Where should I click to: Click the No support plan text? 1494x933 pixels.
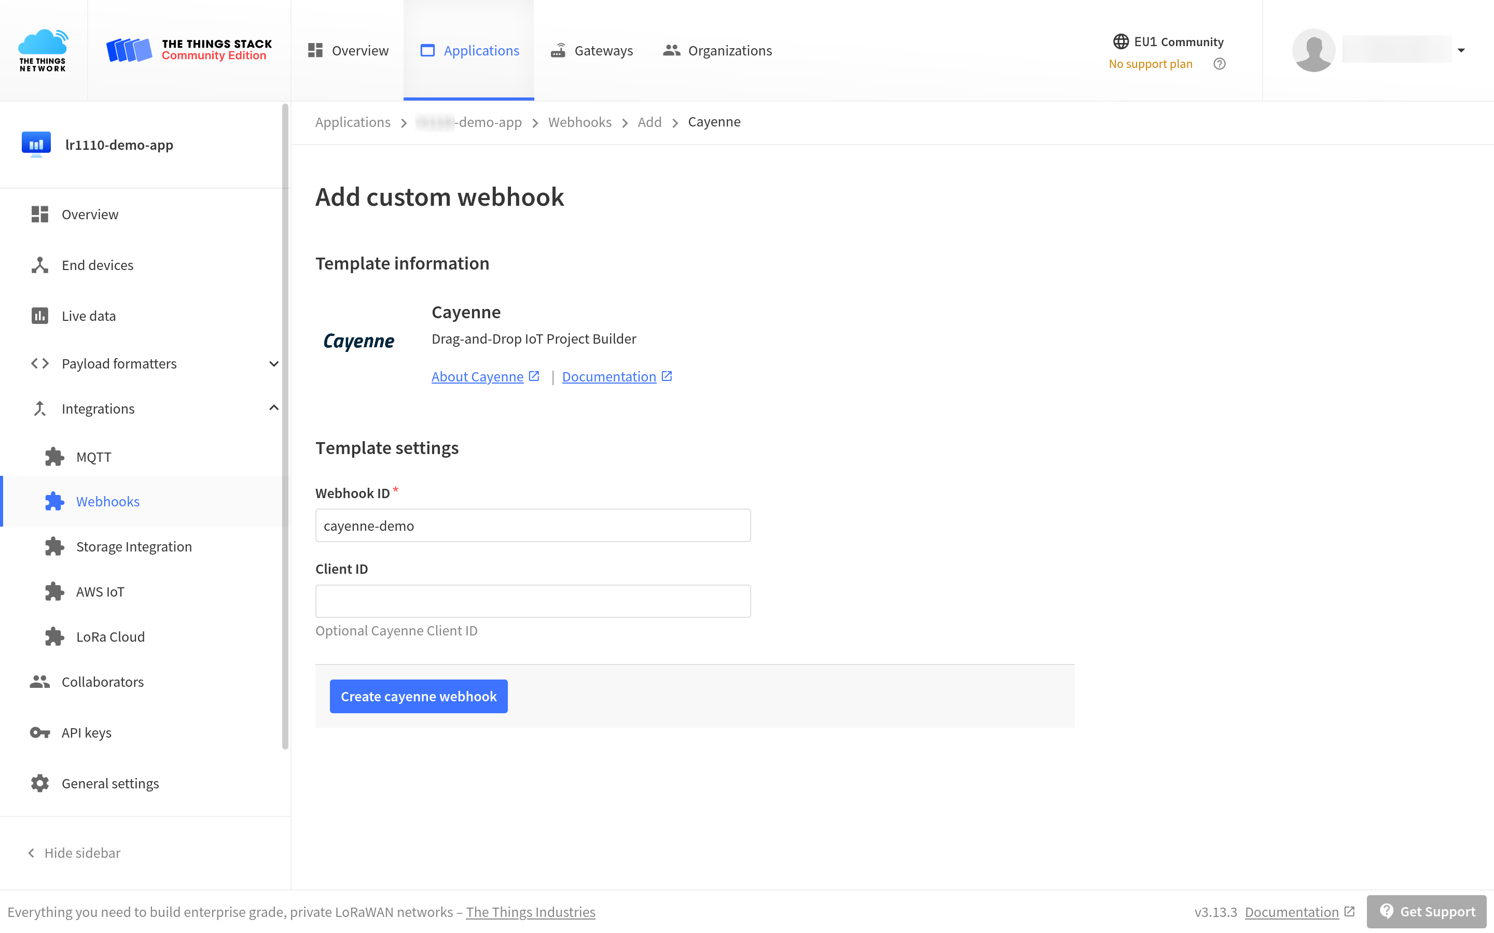1150,64
